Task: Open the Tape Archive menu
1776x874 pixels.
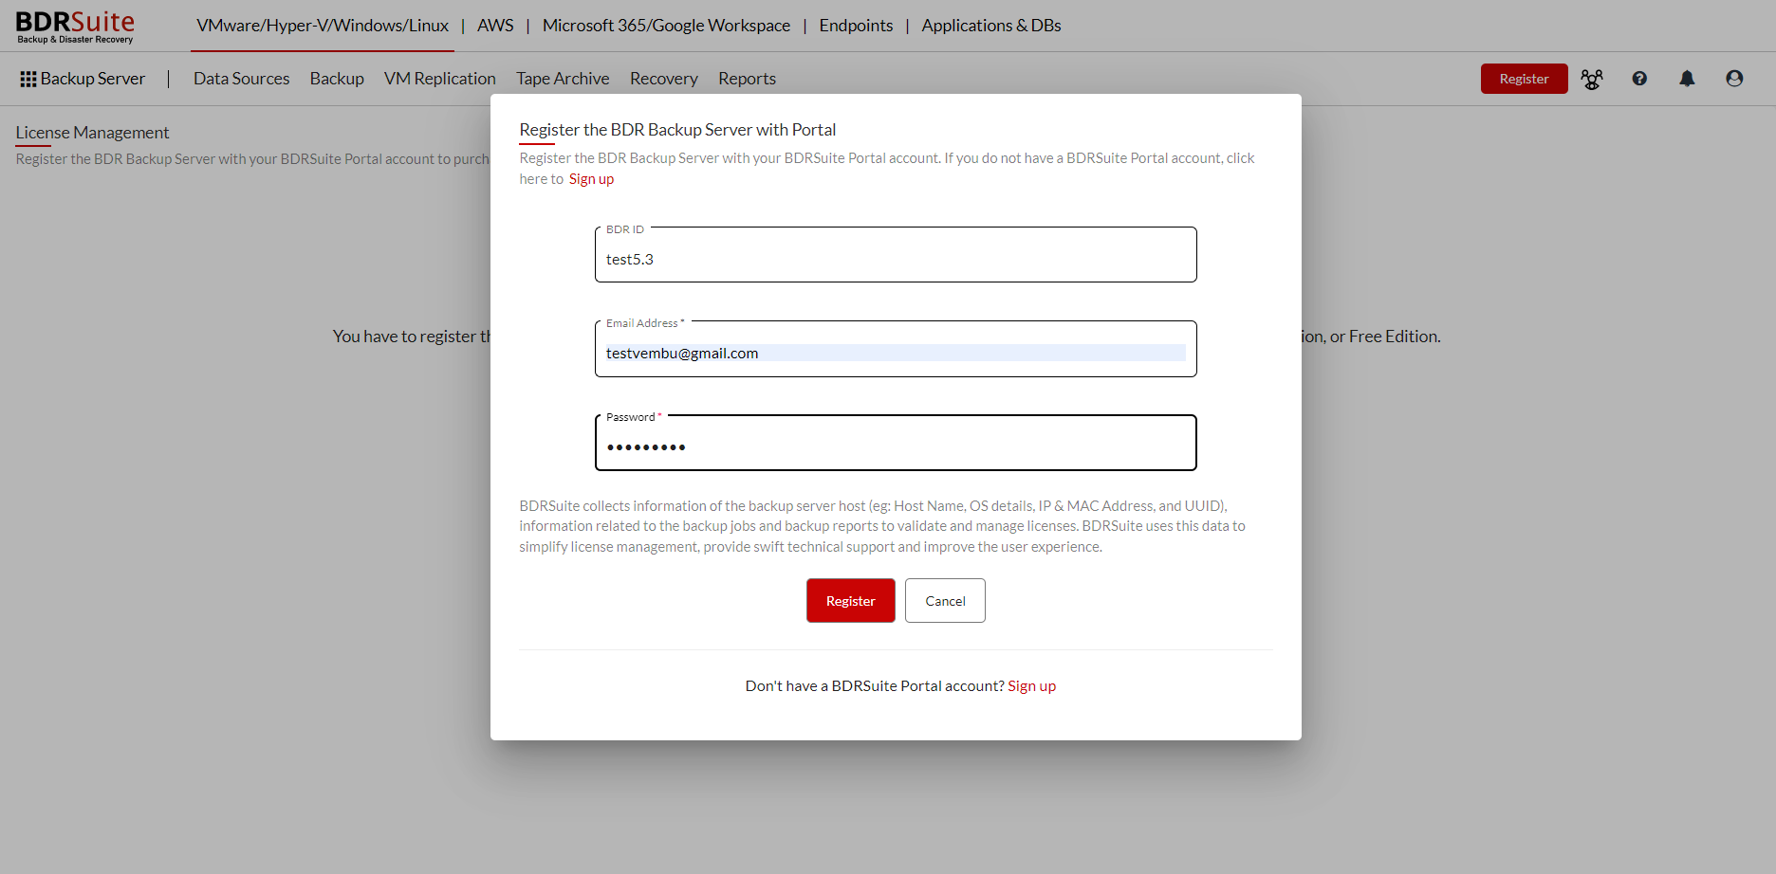Action: (x=563, y=79)
